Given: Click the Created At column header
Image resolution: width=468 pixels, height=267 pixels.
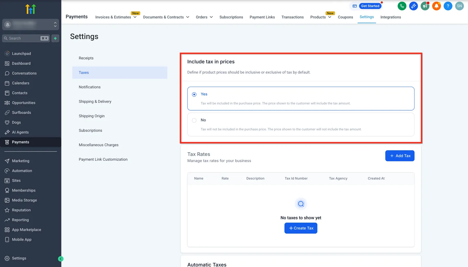Looking at the screenshot, I should tap(376, 178).
